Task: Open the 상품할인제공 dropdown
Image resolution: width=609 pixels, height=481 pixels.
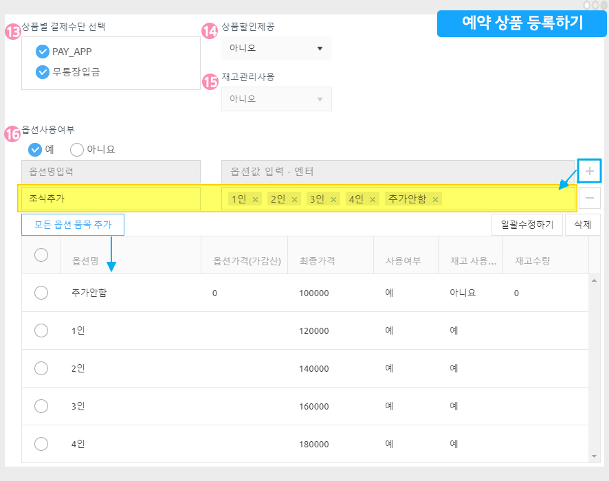Action: [276, 49]
